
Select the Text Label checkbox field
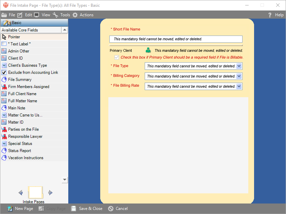(x=4, y=44)
